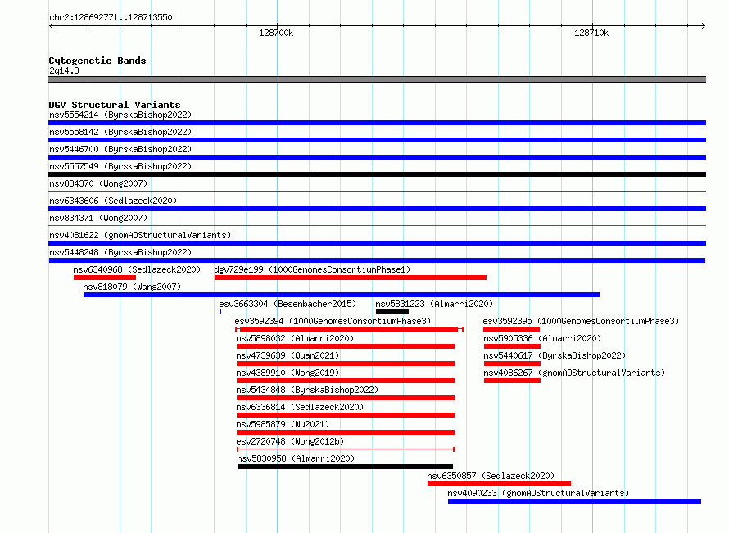Select the nsv5905336 (Almarri2020) label
Screen dimensions: 729x533
(542, 338)
